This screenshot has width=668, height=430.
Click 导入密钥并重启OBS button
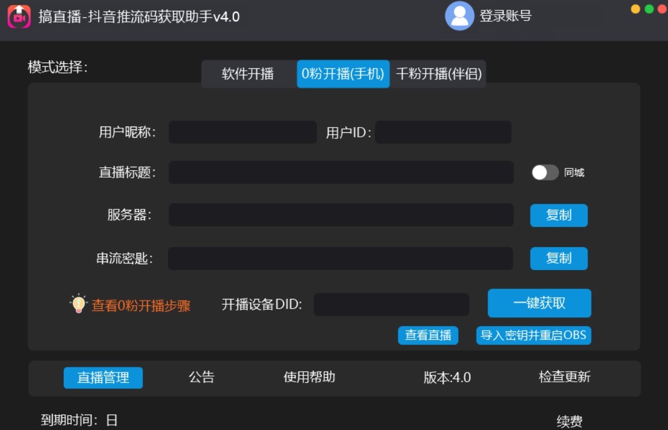[533, 335]
